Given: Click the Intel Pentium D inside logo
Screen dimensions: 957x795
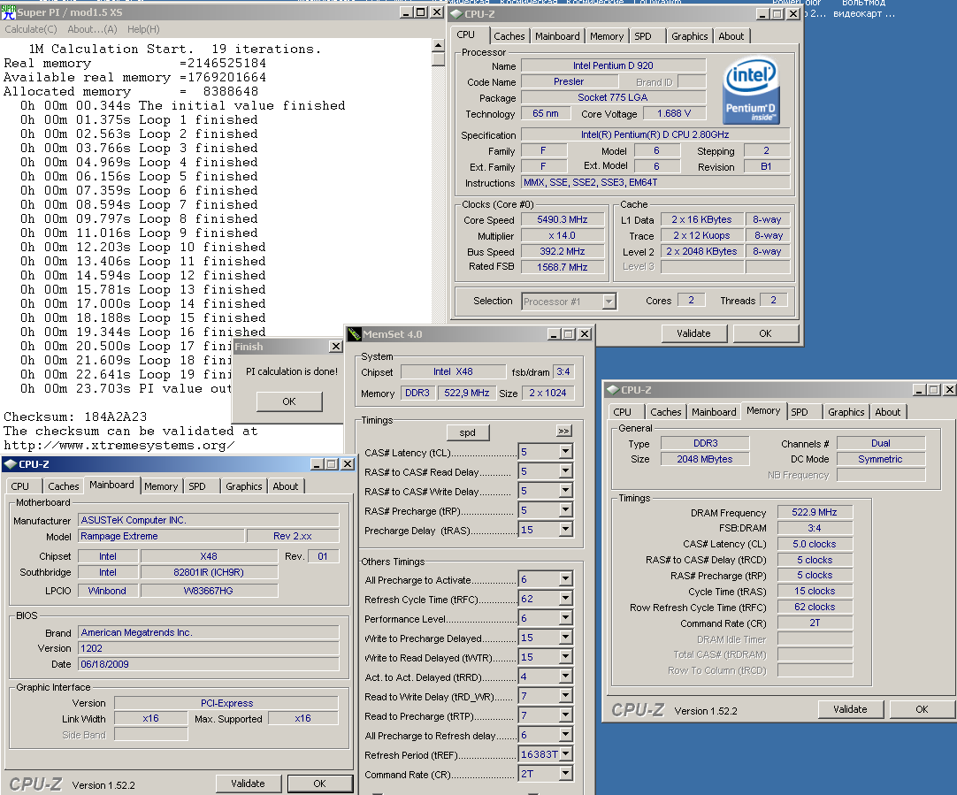Looking at the screenshot, I should coord(750,90).
